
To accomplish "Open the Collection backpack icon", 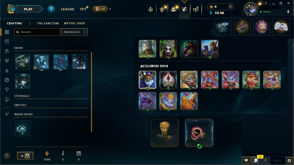I will tap(173, 9).
